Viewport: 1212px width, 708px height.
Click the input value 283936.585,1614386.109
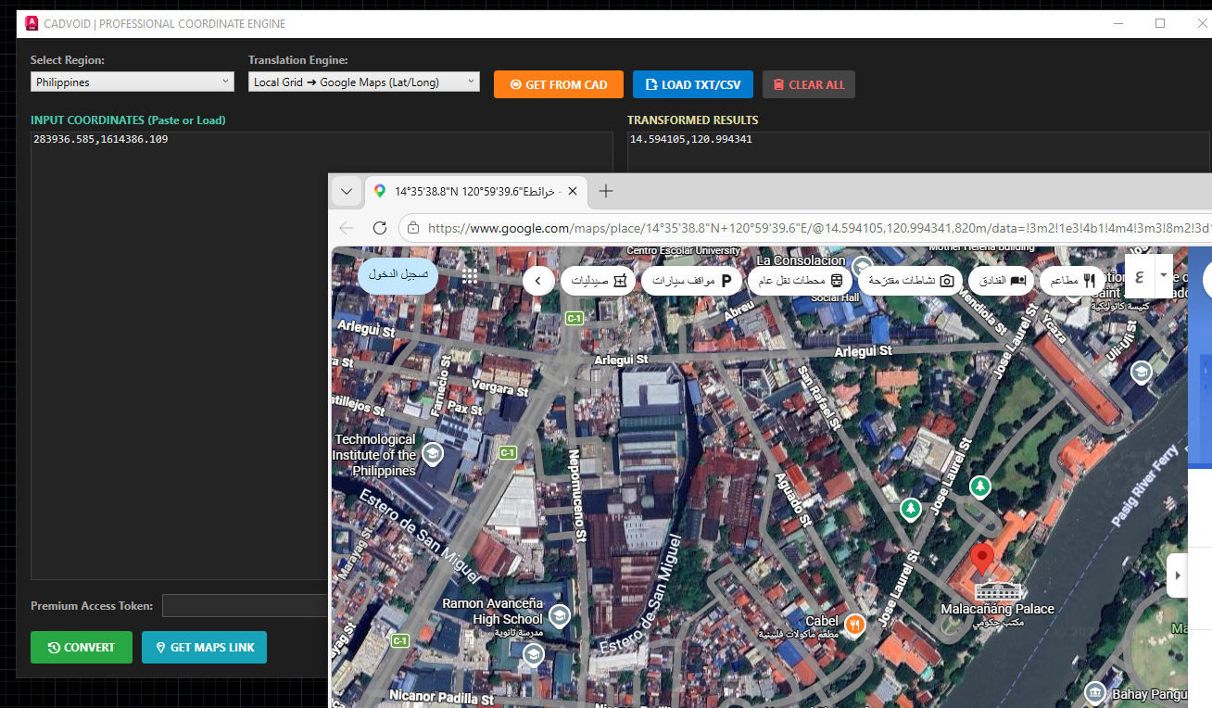click(x=101, y=140)
